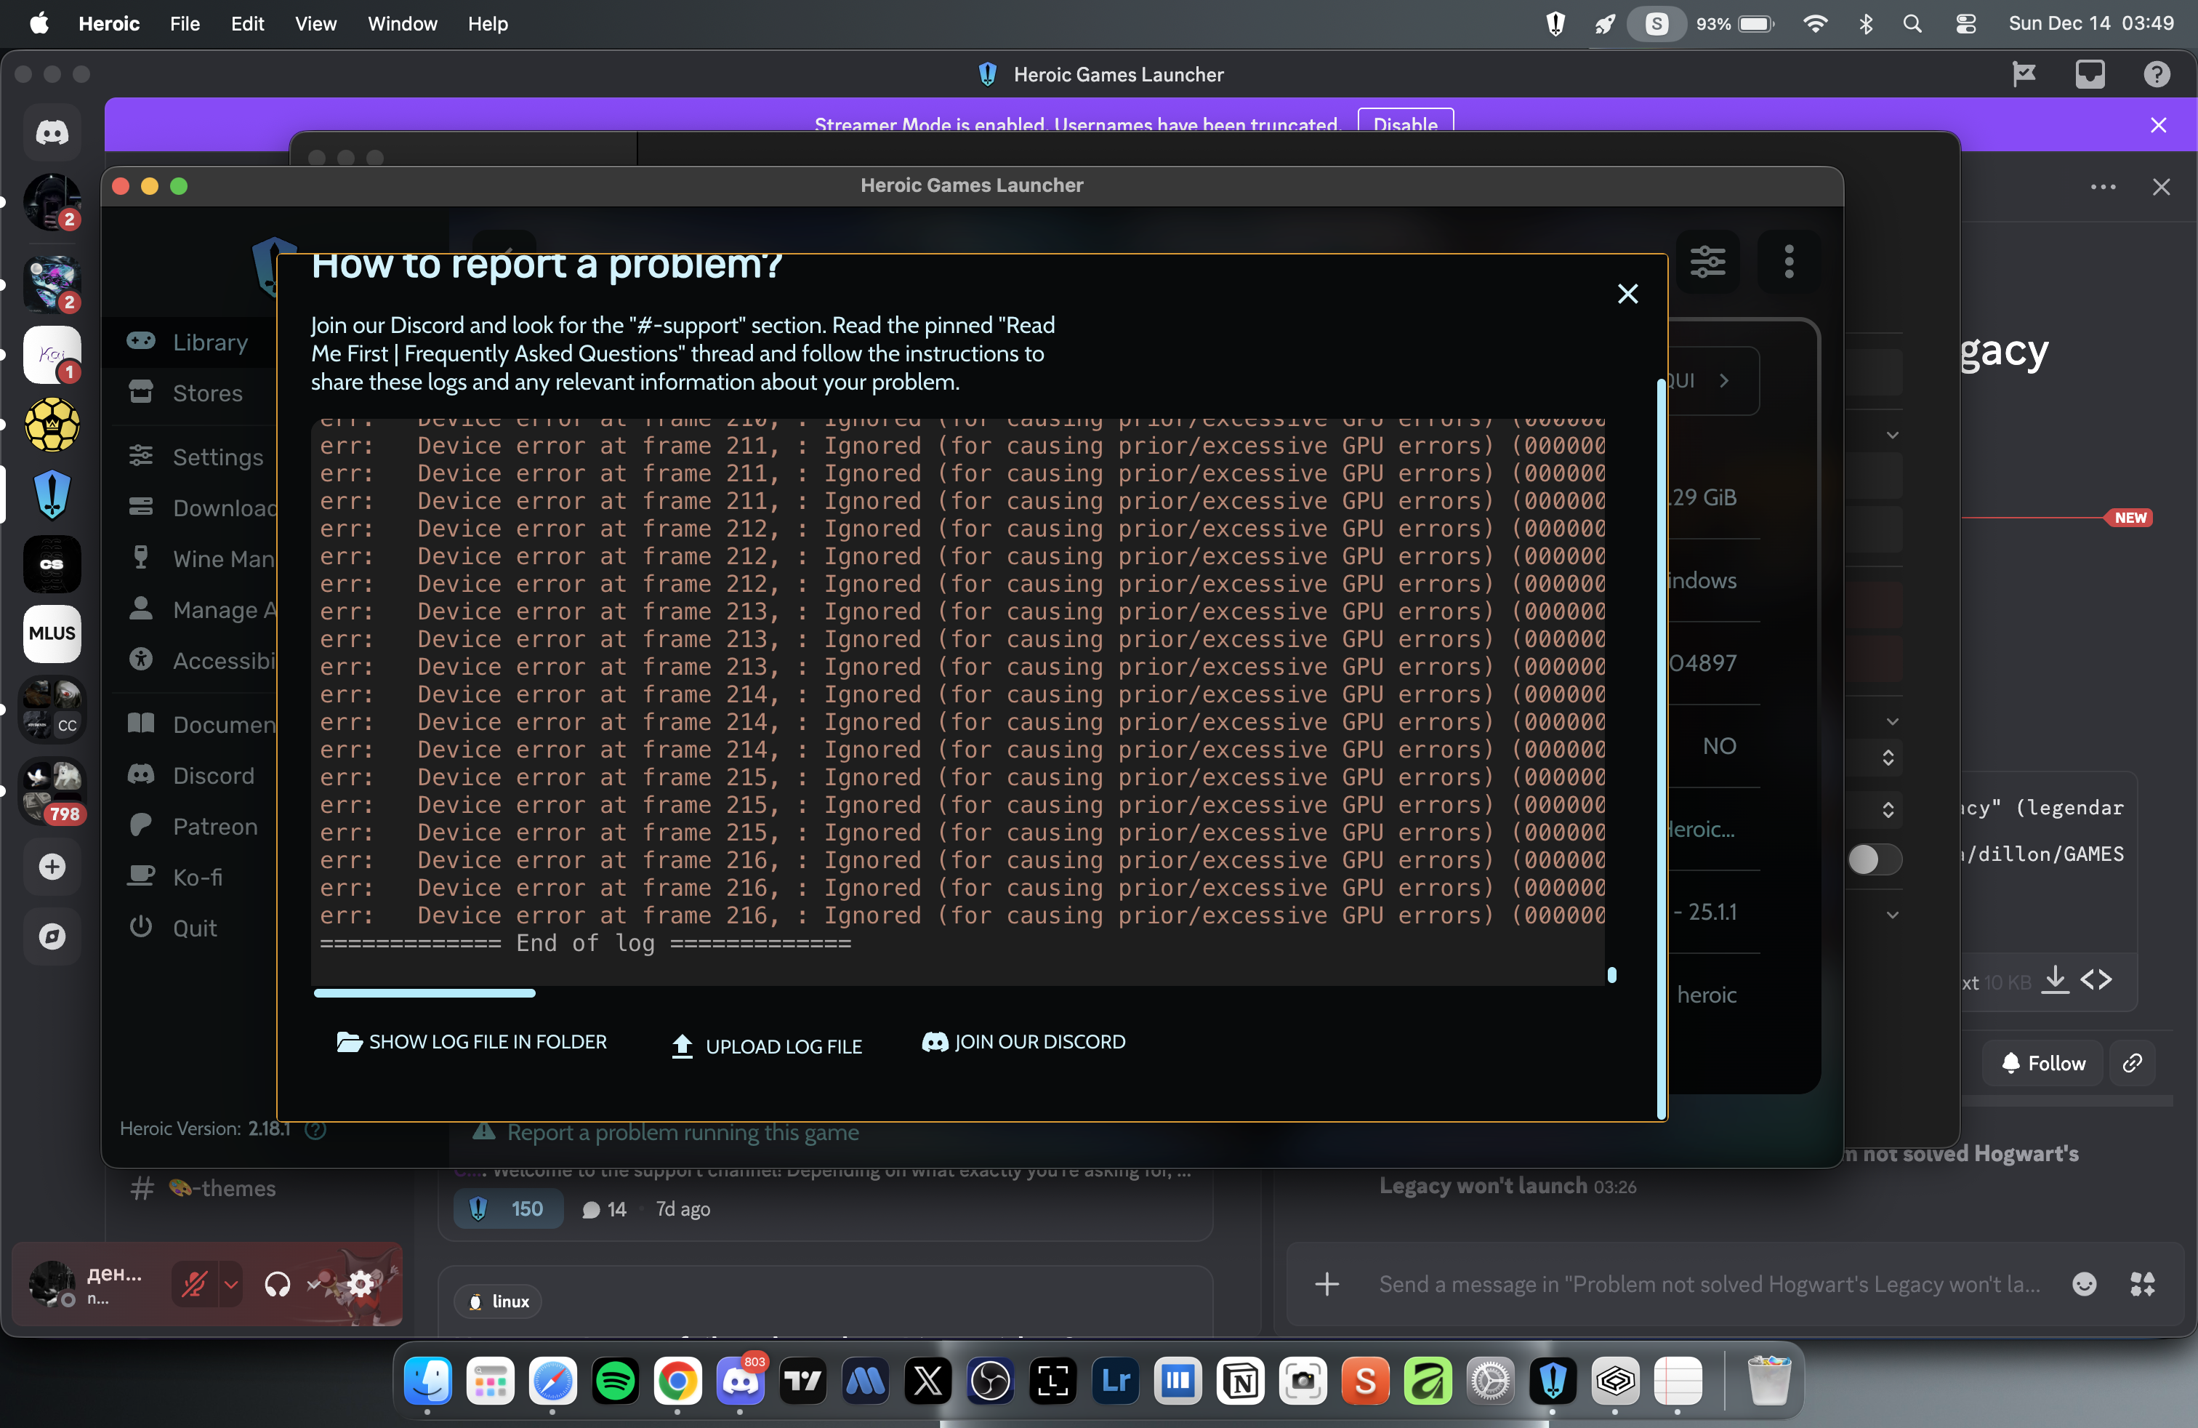Click the Discord sidebar link icon

tap(140, 775)
